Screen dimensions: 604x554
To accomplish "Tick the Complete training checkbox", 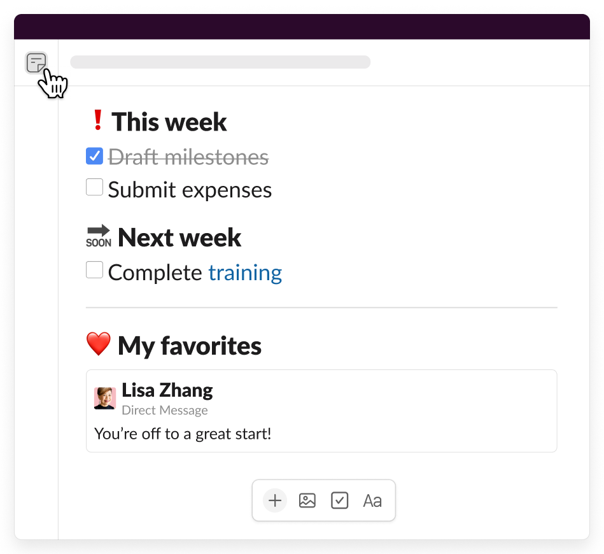I will pyautogui.click(x=95, y=271).
